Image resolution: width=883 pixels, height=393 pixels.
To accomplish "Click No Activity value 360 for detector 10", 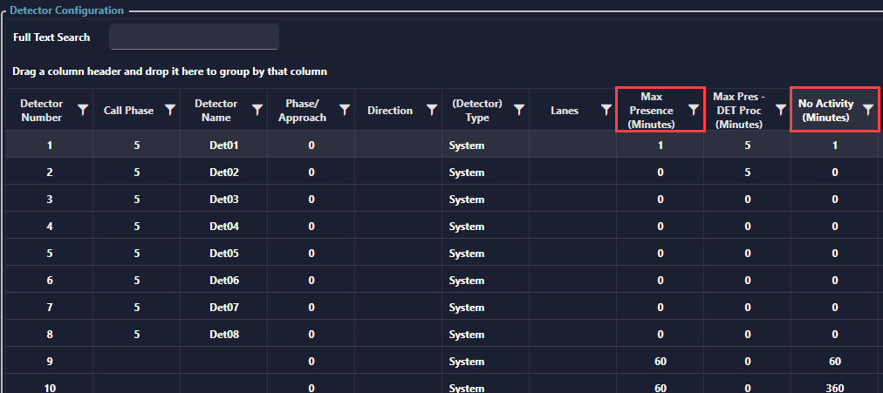I will coord(834,387).
